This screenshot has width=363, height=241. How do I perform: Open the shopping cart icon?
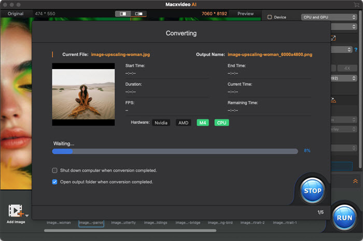(x=357, y=5)
